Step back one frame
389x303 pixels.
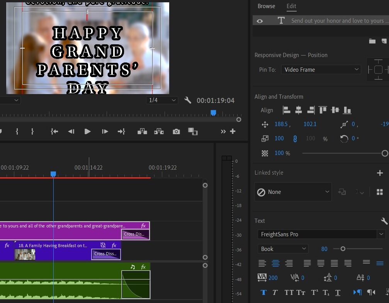tap(71, 131)
